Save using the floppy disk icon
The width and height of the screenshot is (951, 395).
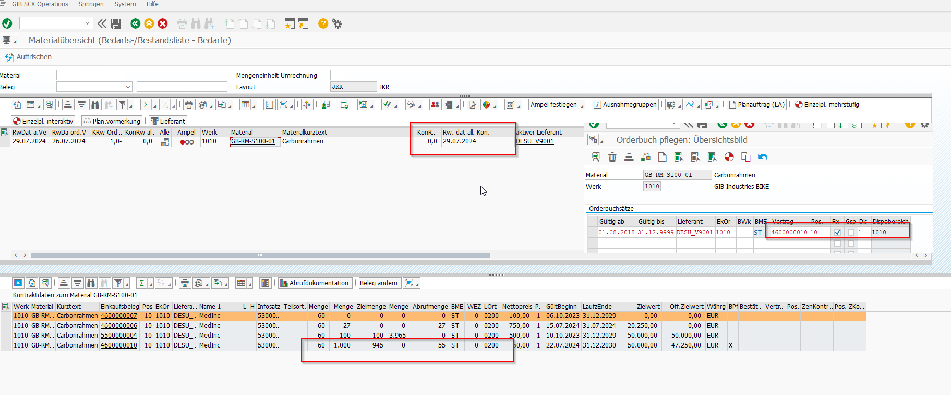point(116,23)
